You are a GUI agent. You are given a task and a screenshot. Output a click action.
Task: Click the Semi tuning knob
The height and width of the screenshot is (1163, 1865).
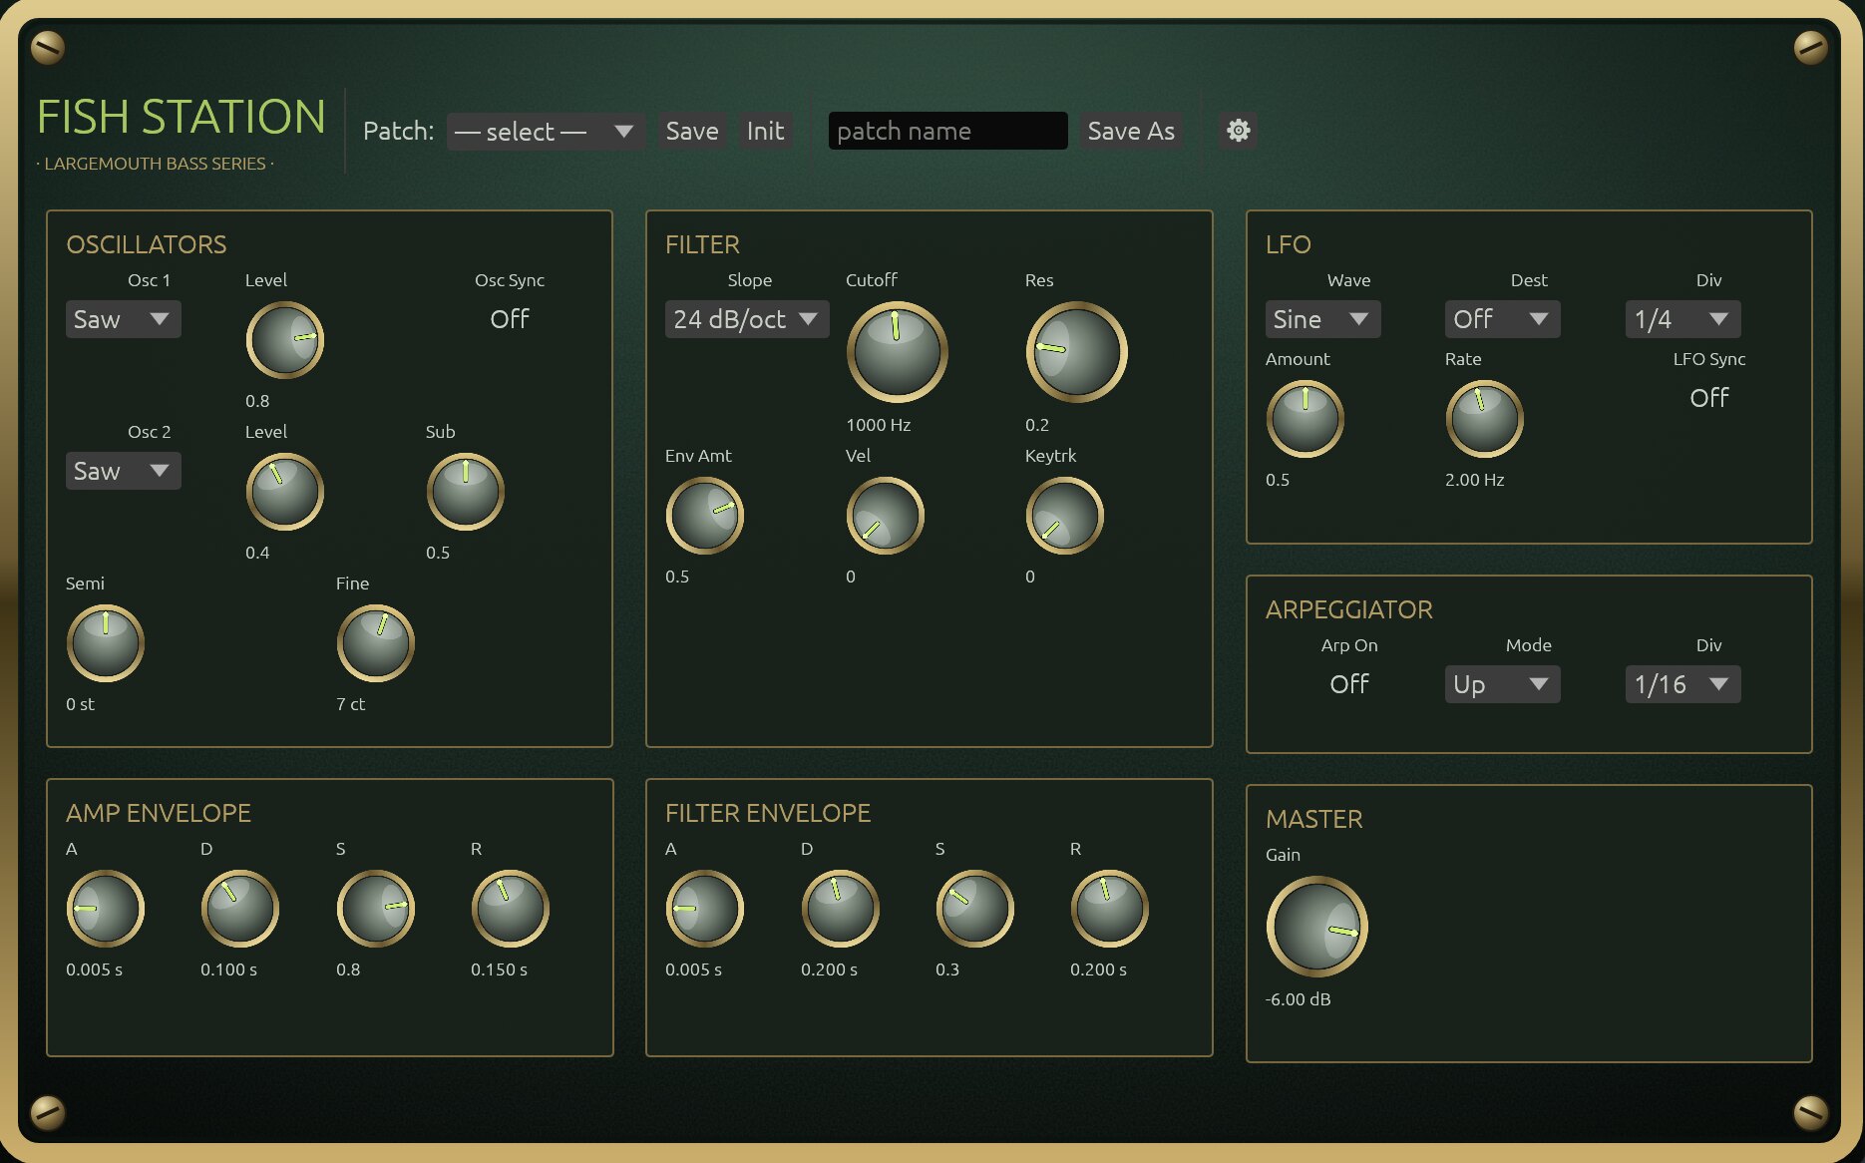pyautogui.click(x=105, y=643)
